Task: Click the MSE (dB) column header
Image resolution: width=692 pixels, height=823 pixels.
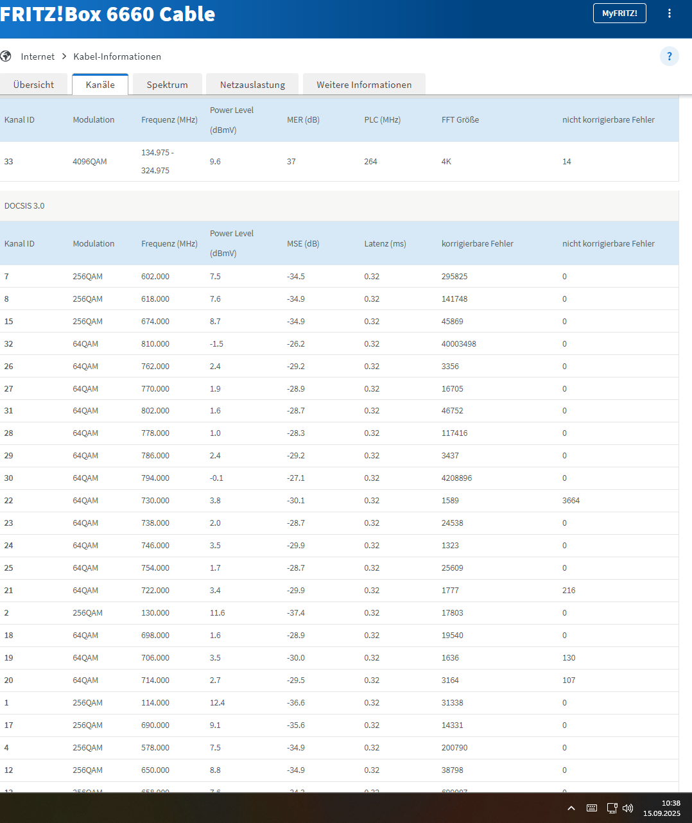Action: [303, 244]
